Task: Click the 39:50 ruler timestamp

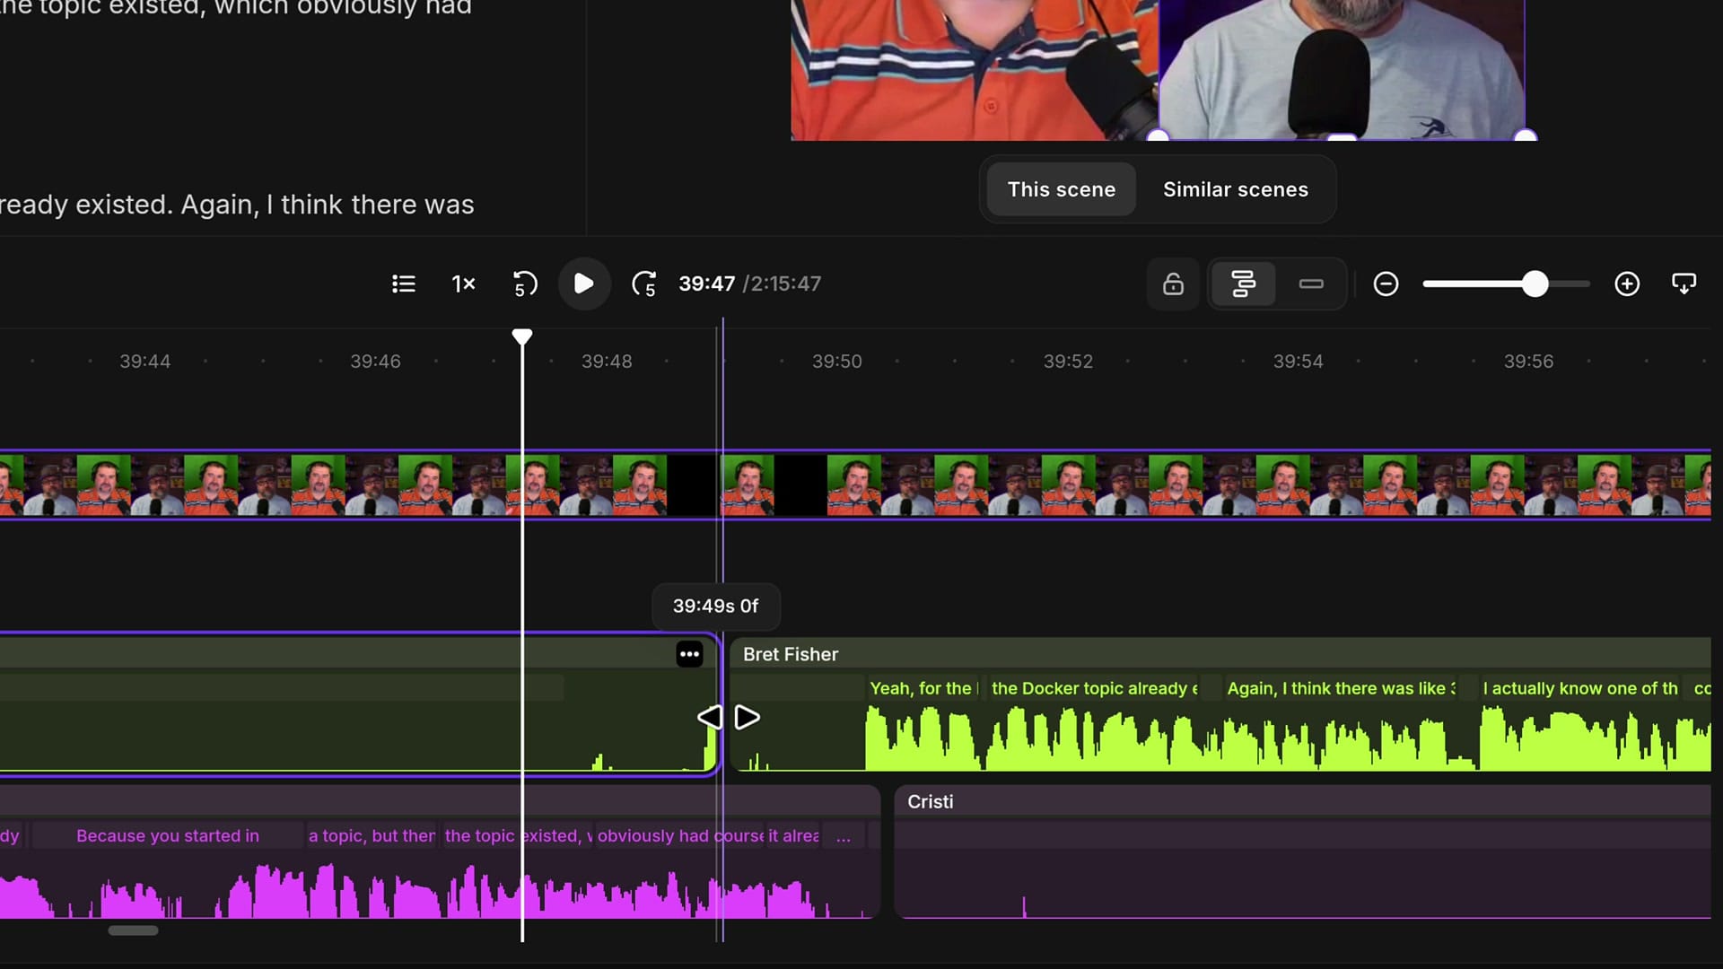Action: pos(837,361)
